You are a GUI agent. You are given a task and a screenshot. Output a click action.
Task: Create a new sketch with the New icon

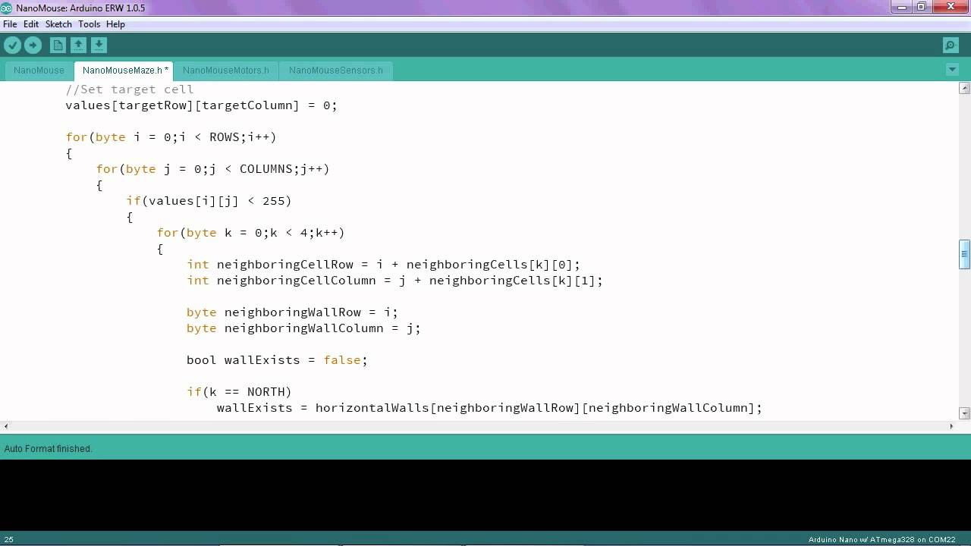point(58,45)
